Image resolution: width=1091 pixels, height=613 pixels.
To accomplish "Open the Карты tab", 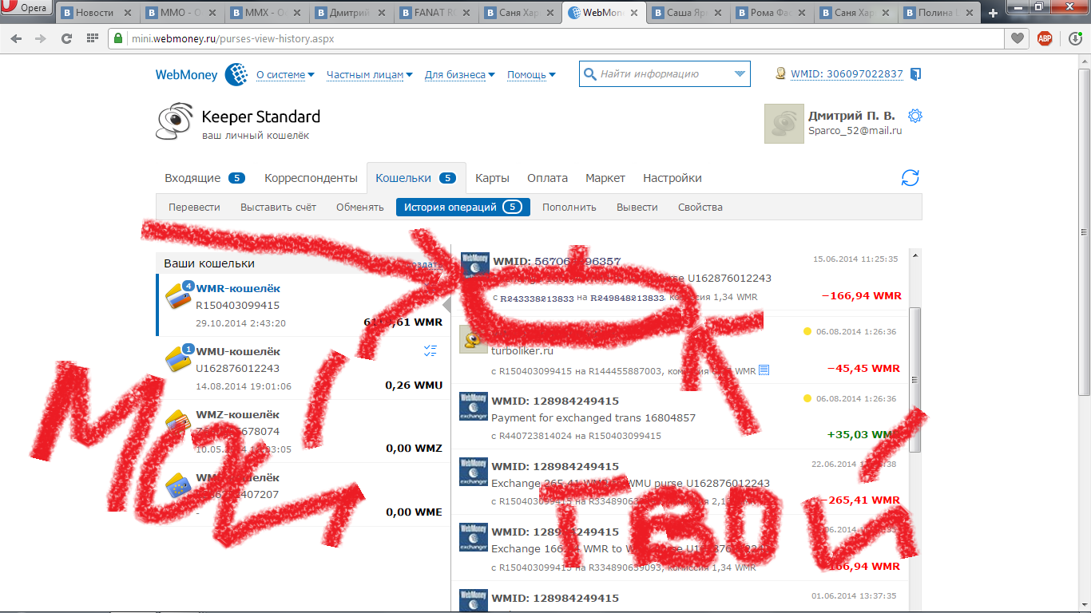I will point(492,178).
